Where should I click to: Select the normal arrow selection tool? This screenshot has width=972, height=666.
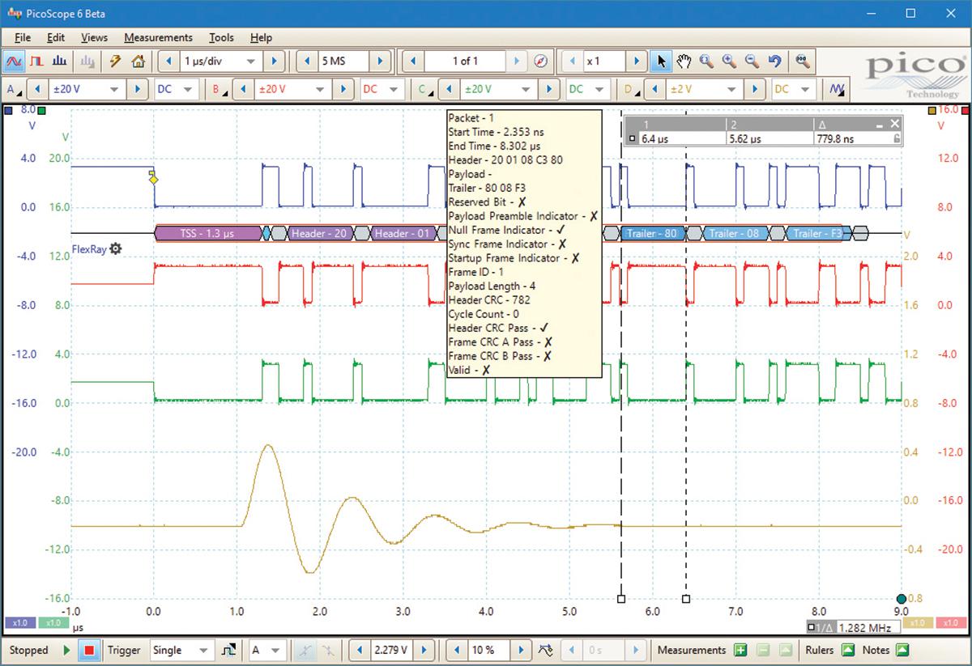tap(662, 61)
